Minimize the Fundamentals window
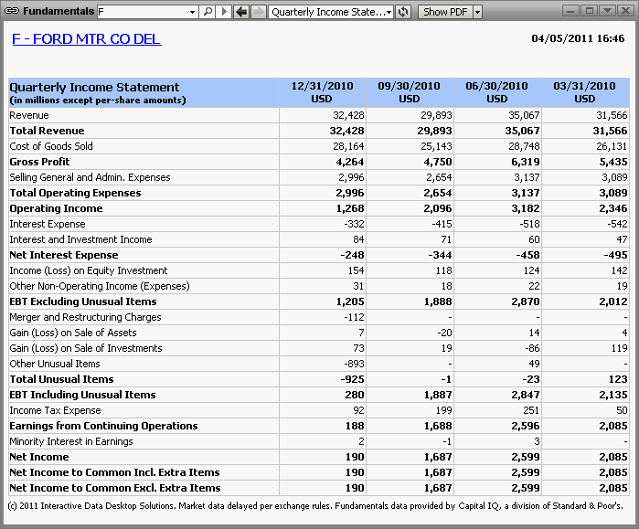 (x=570, y=11)
